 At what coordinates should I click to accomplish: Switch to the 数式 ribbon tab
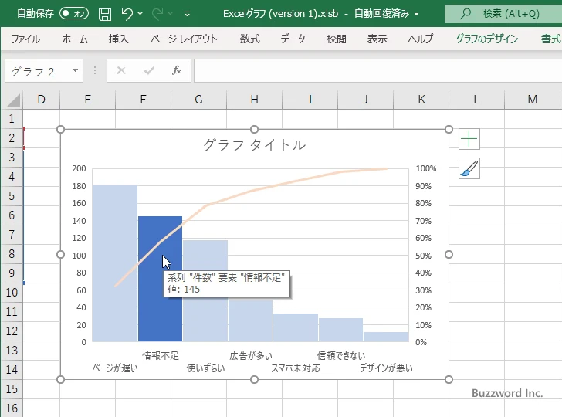(x=250, y=39)
